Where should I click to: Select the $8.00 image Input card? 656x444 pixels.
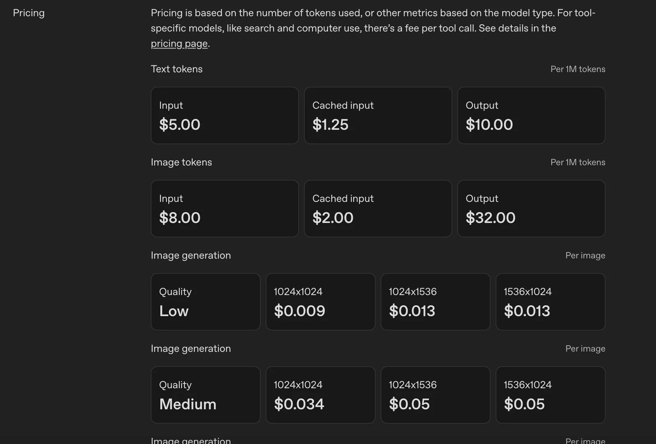[225, 208]
